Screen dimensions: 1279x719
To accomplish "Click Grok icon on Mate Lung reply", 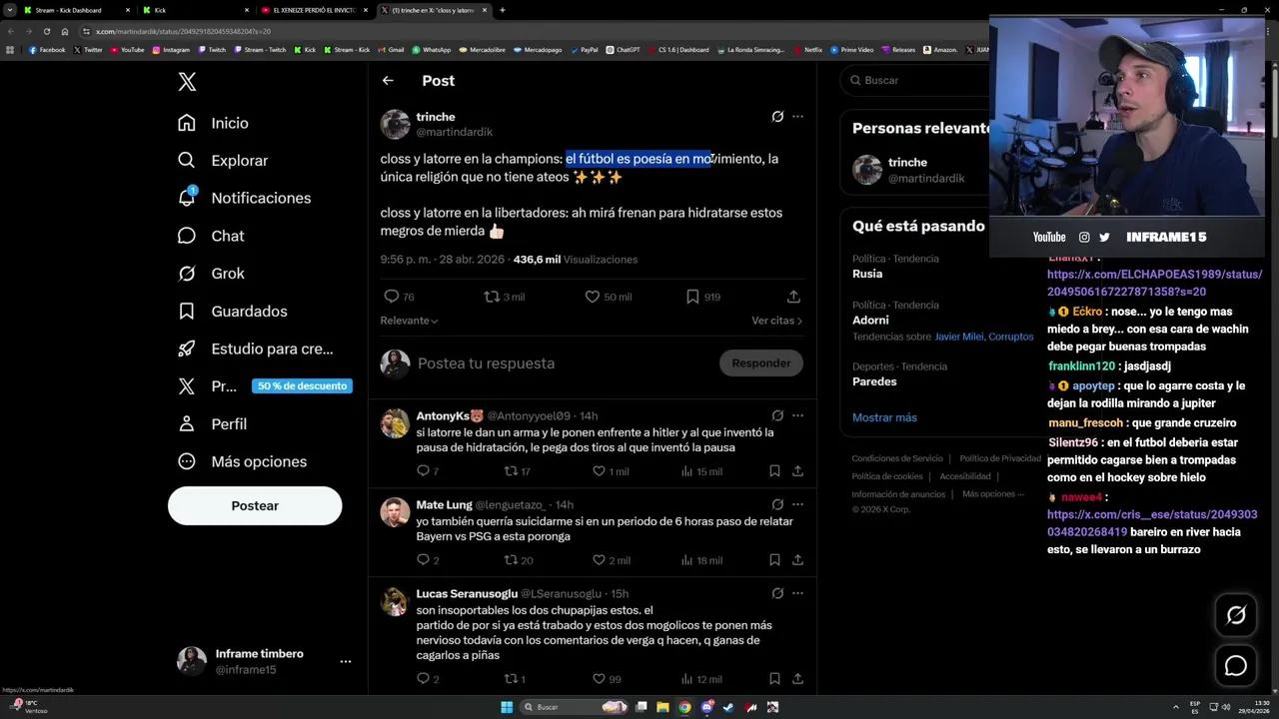I will point(777,504).
